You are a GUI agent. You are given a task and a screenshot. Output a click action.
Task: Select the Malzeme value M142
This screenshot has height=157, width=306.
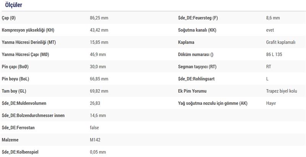pos(95,140)
